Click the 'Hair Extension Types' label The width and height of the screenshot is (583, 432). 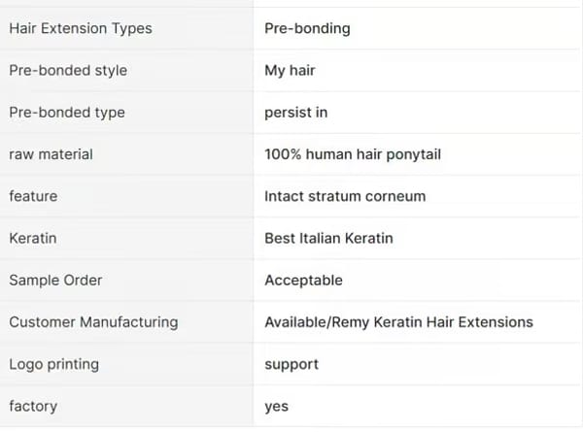[81, 28]
